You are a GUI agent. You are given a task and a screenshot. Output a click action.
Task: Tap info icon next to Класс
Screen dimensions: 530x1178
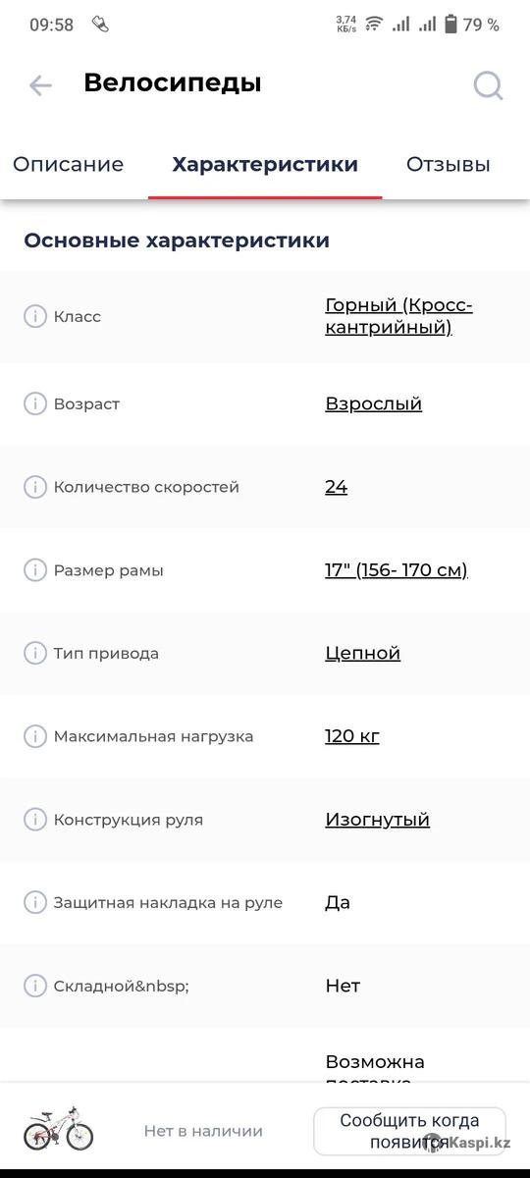[x=35, y=316]
